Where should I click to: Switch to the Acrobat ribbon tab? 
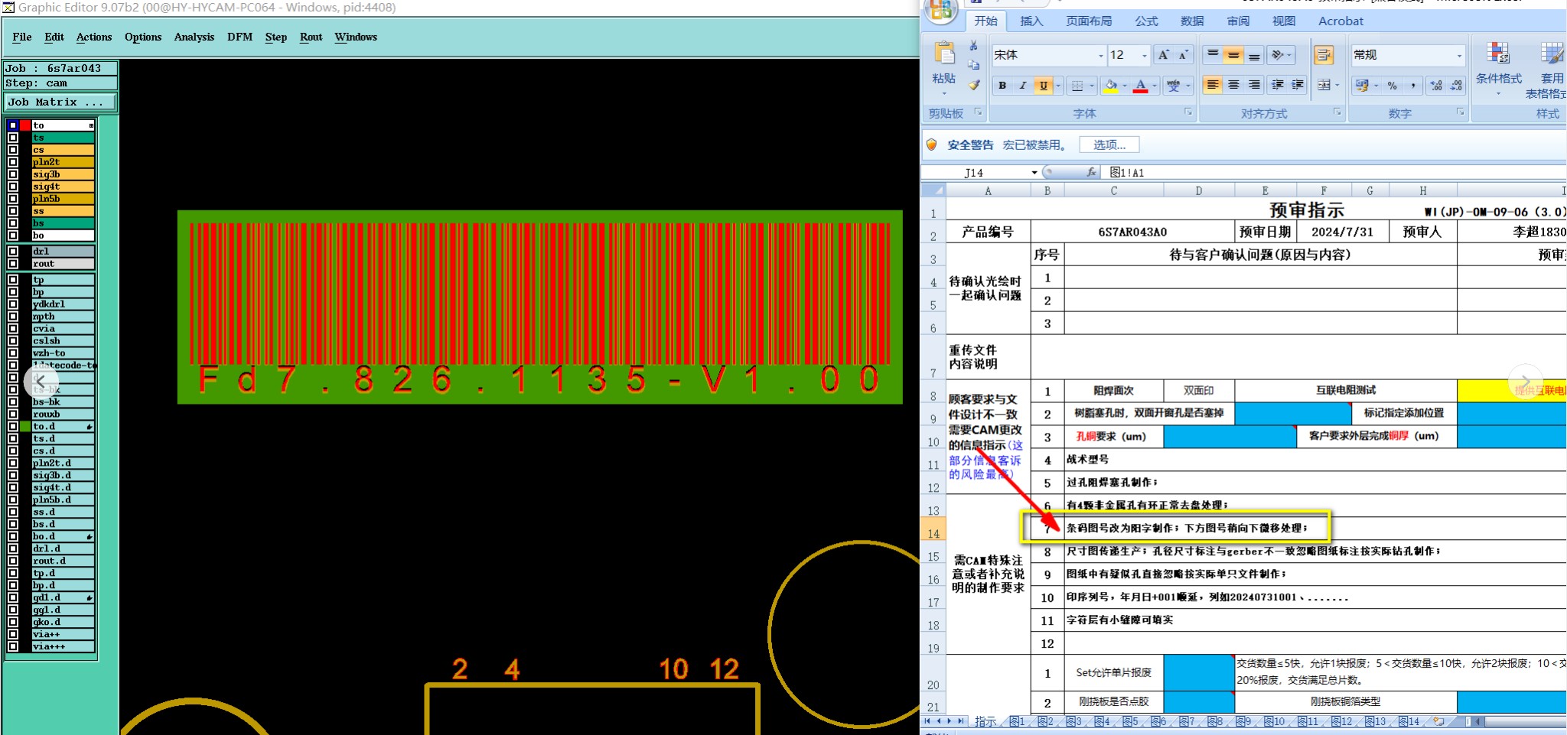pyautogui.click(x=1341, y=21)
